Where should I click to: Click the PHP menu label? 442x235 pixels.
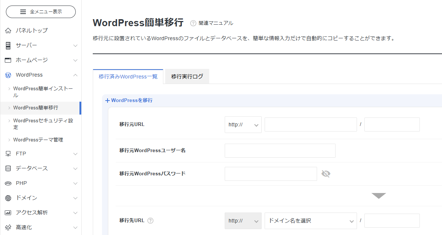(x=21, y=183)
